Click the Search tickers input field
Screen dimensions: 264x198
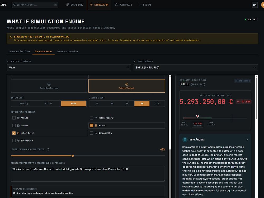pyautogui.click(x=35, y=5)
